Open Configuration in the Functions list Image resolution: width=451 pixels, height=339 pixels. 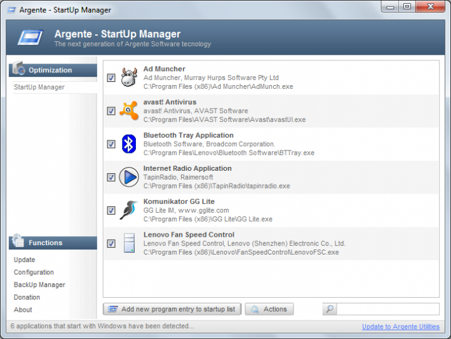point(34,272)
